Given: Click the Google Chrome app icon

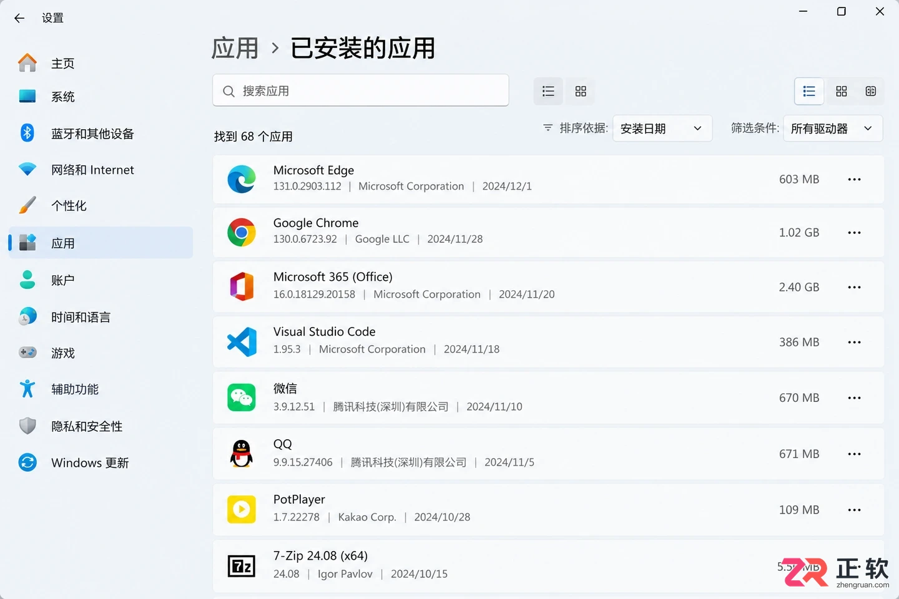Looking at the screenshot, I should point(242,232).
